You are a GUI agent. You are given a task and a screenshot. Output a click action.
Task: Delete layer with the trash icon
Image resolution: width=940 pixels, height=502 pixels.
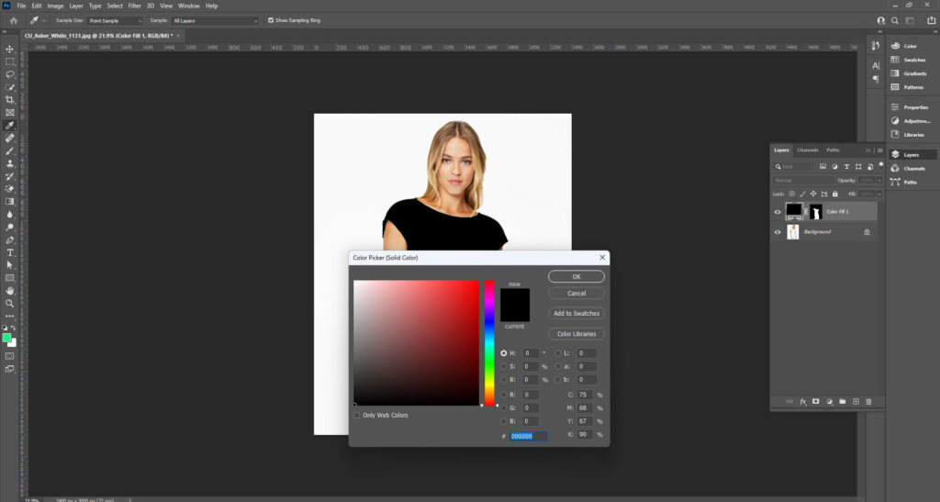[x=868, y=401]
